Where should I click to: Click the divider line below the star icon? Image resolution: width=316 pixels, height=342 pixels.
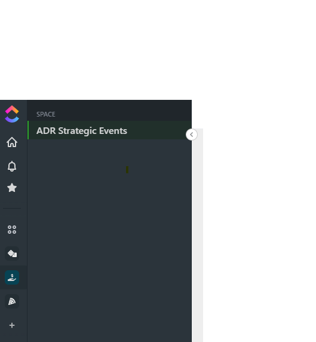coord(12,208)
